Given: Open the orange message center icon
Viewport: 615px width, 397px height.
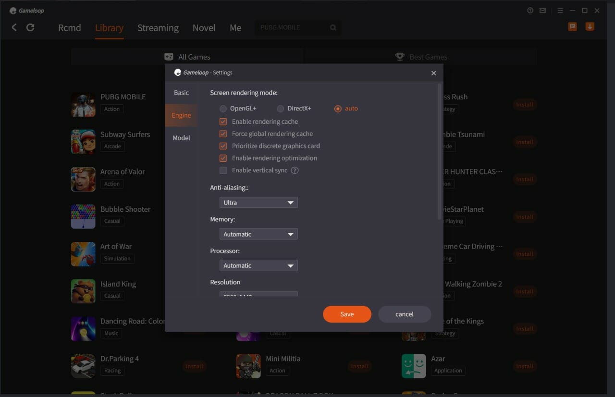Looking at the screenshot, I should point(572,27).
